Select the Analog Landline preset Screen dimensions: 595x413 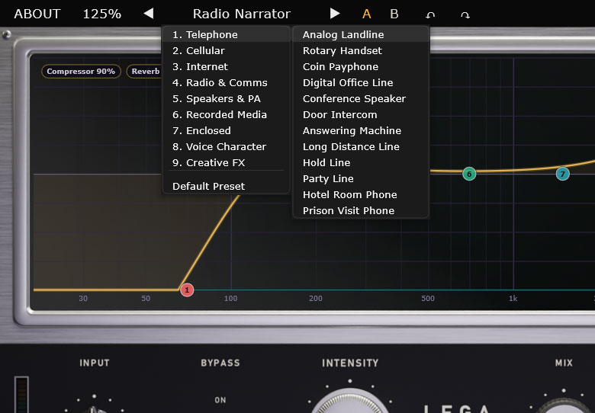[x=361, y=34]
